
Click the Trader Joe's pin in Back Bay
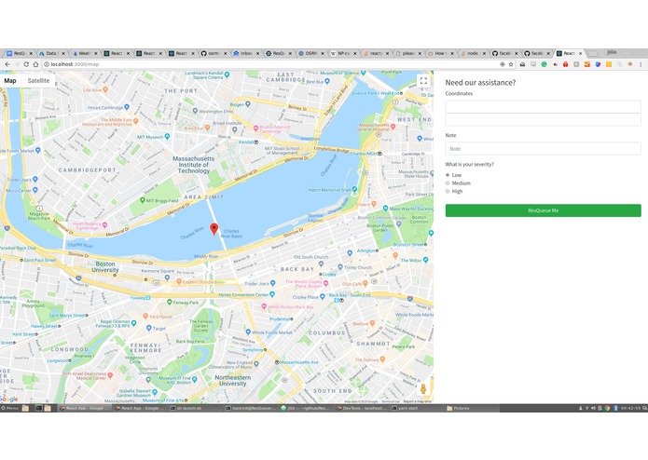[272, 283]
